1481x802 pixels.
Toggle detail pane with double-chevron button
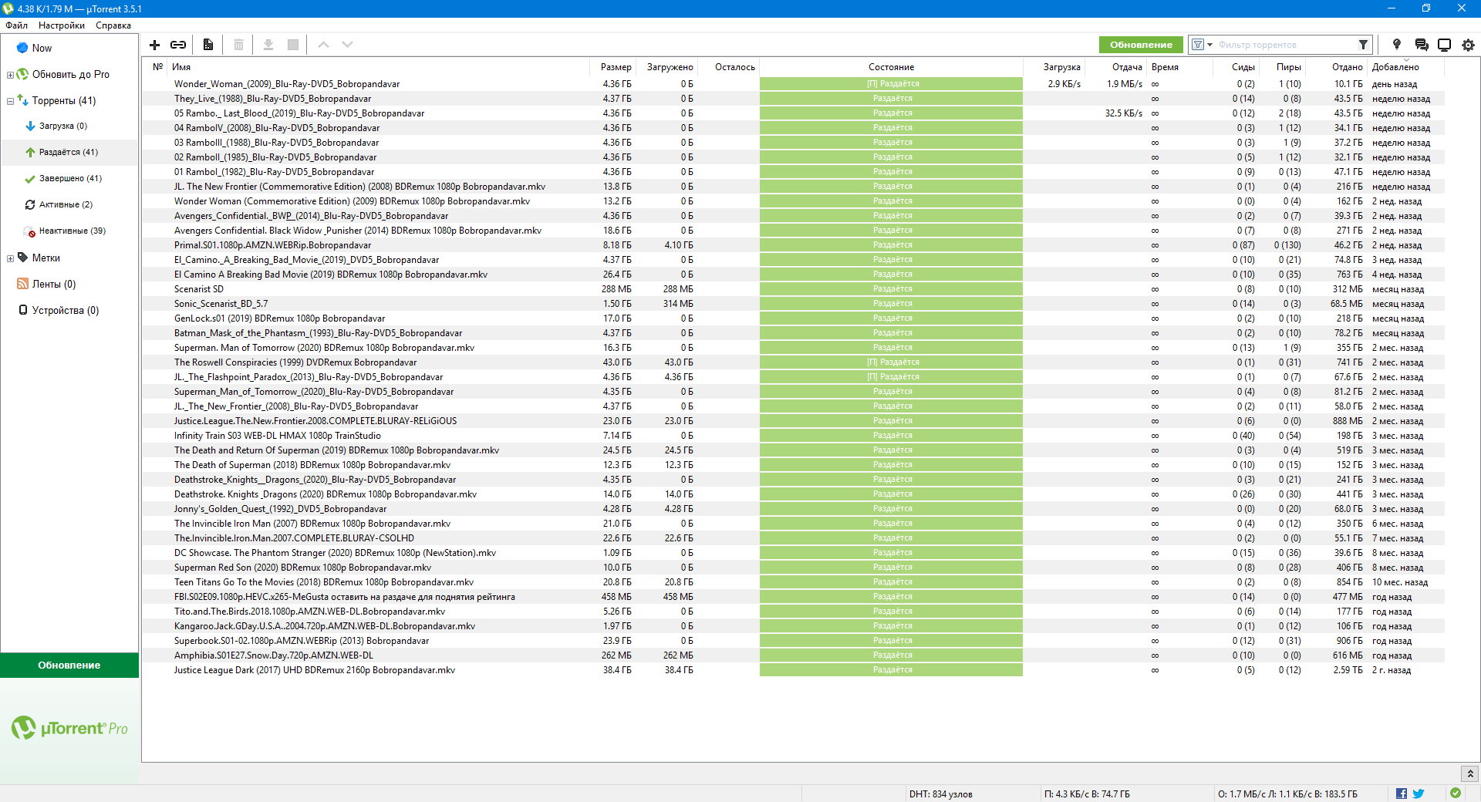pyautogui.click(x=1469, y=773)
